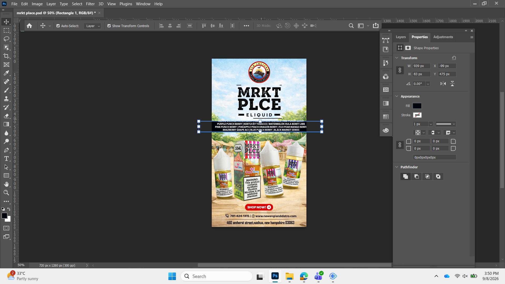Select the Hand tool

pos(6,184)
